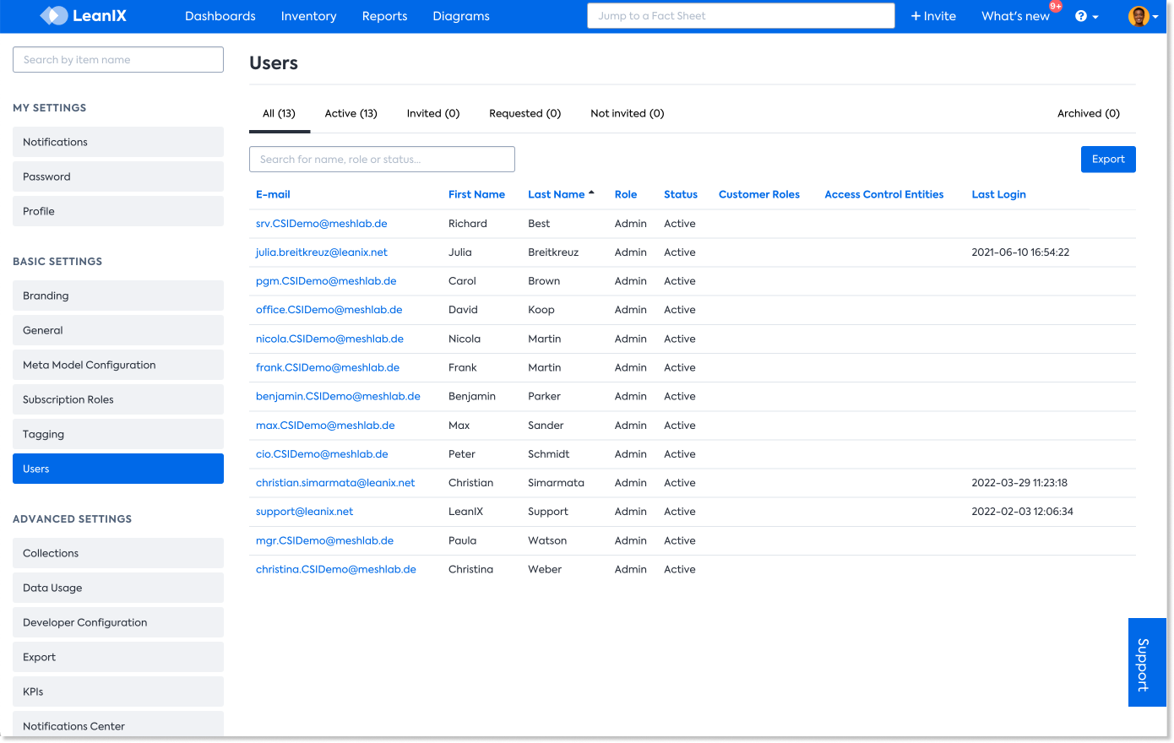Open cio.CSIDemo@meshlab.de user
This screenshot has width=1174, height=743.
[322, 454]
